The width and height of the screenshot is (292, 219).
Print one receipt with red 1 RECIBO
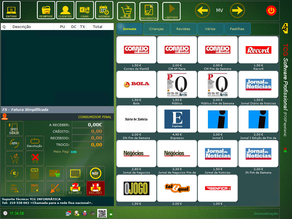click(x=96, y=188)
